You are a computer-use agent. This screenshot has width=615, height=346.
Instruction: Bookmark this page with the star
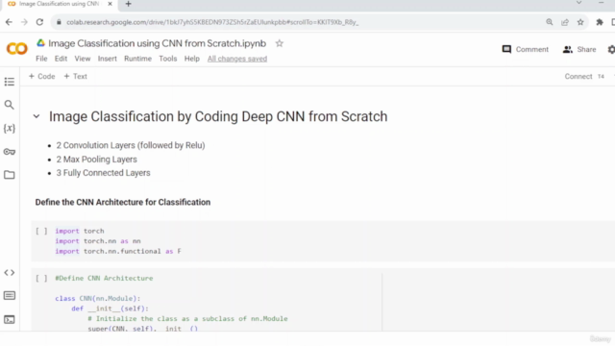click(x=580, y=22)
